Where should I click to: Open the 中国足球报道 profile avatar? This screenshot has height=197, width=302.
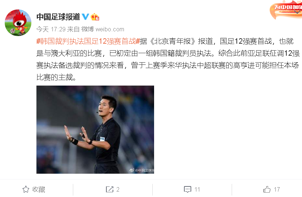18,23
